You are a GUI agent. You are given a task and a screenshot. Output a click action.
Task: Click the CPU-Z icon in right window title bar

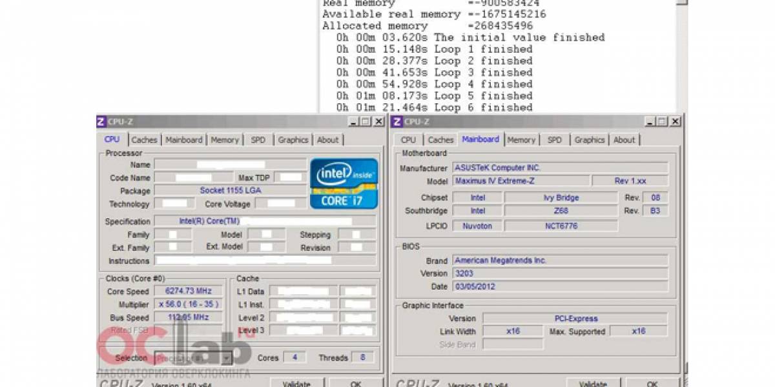397,121
